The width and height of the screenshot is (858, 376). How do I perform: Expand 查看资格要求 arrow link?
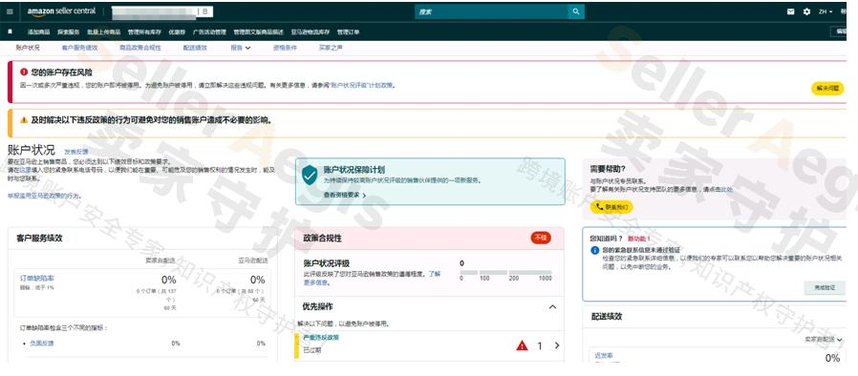coord(345,195)
